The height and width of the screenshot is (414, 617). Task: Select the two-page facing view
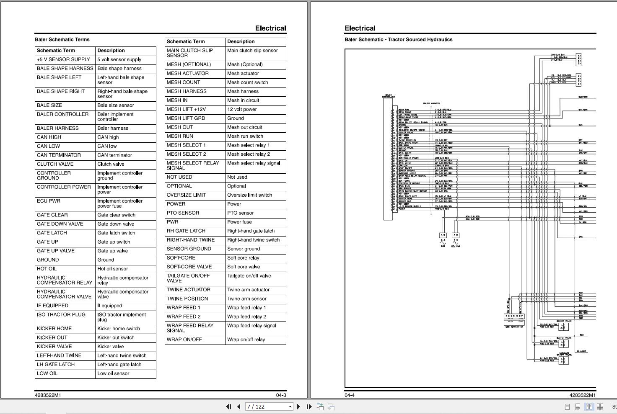pyautogui.click(x=589, y=407)
